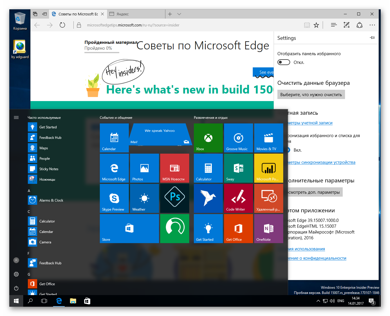Open the bird origami app tile

pos(208,198)
